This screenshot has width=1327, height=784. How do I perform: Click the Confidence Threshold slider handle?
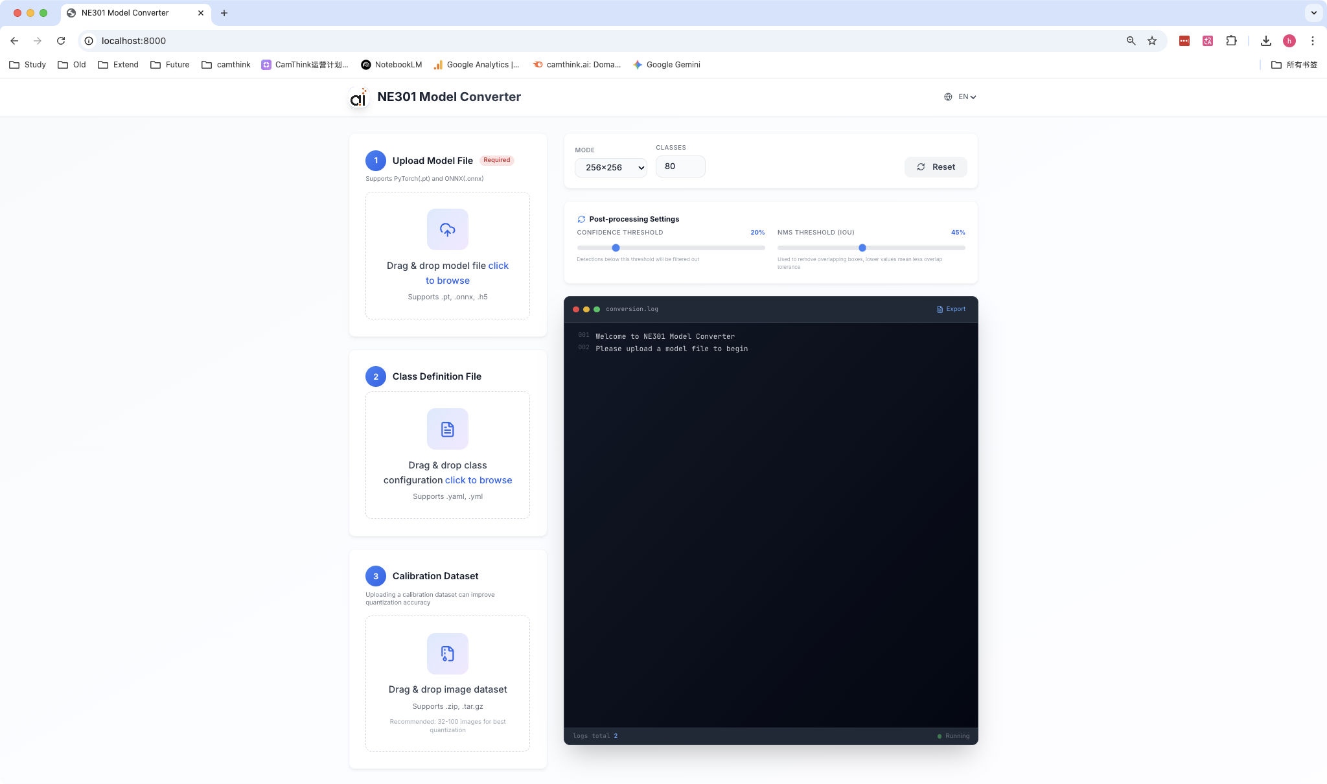(616, 248)
